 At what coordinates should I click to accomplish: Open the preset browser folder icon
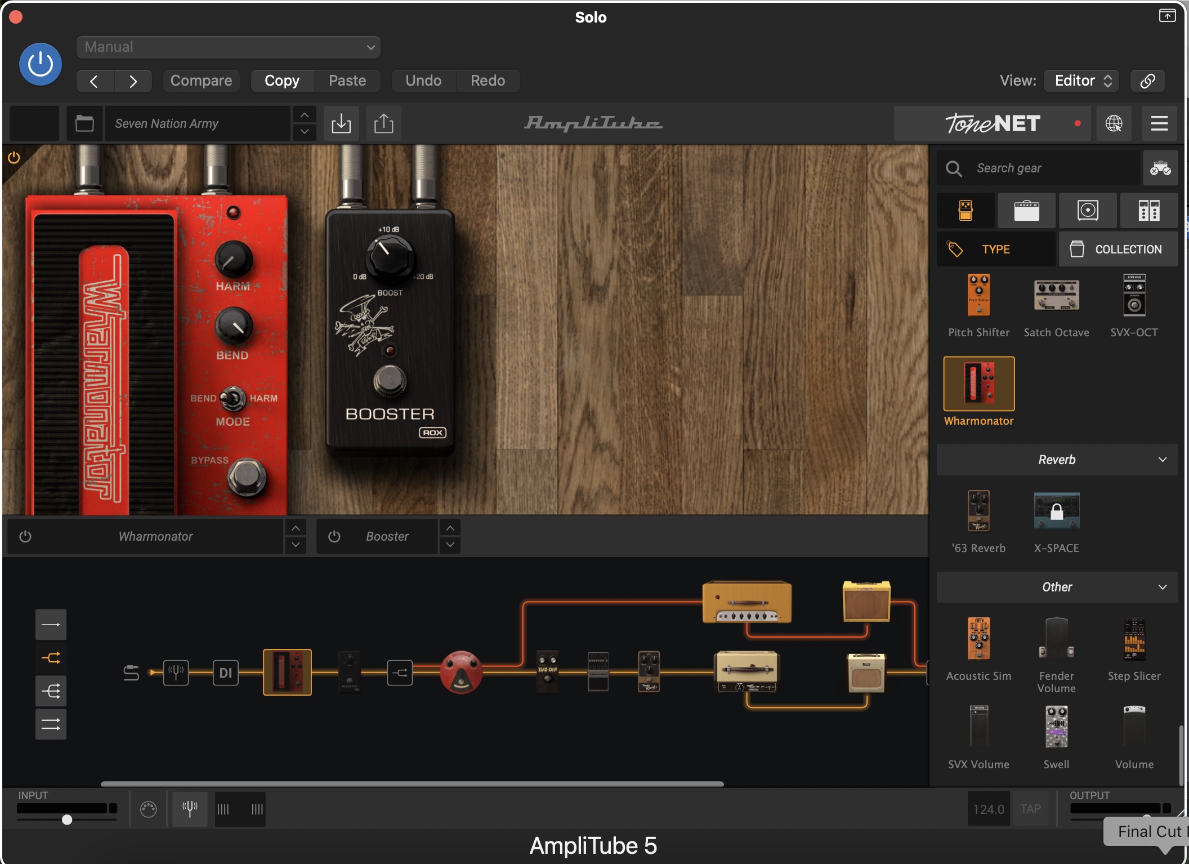coord(84,123)
